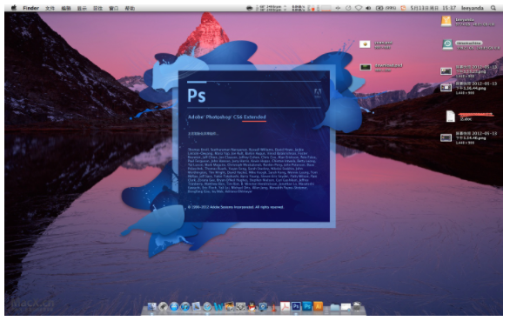Click the Ps logo on splash screen

pyautogui.click(x=197, y=96)
